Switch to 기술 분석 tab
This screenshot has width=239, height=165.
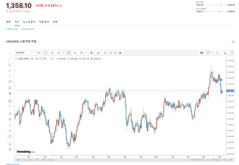[44, 22]
